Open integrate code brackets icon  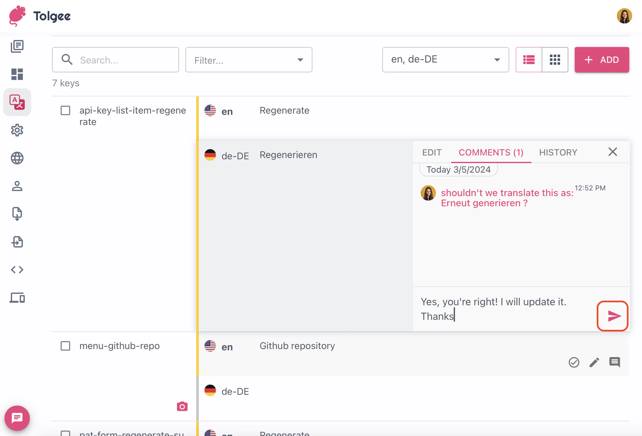click(x=17, y=270)
